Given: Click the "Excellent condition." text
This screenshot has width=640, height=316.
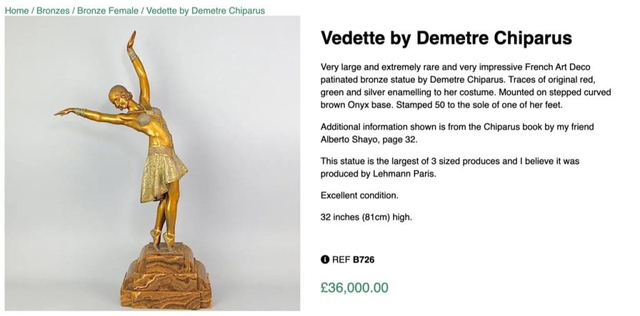Looking at the screenshot, I should (359, 195).
